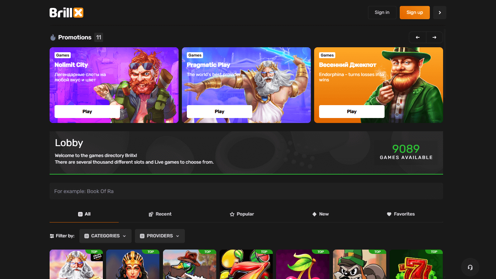Open the raccoon in green hat game thumbnail

[x=359, y=264]
